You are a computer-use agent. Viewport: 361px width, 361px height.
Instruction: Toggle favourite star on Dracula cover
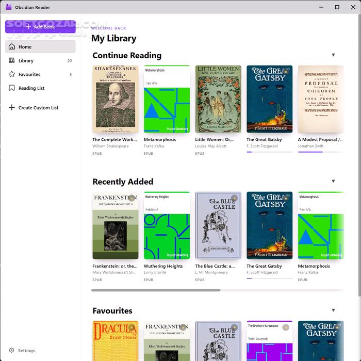(x=132, y=327)
